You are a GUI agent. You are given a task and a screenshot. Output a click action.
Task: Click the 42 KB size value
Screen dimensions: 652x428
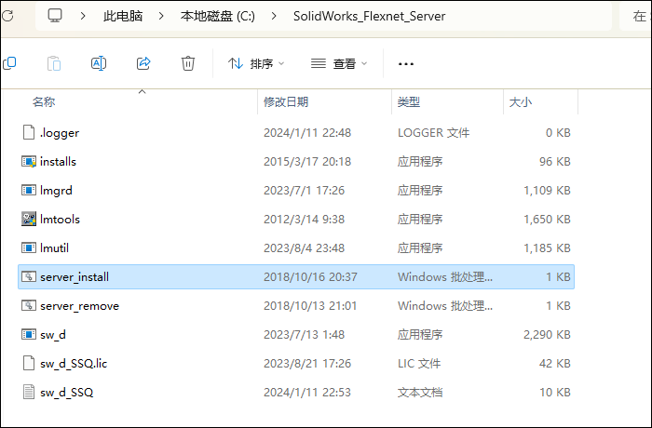click(x=555, y=363)
